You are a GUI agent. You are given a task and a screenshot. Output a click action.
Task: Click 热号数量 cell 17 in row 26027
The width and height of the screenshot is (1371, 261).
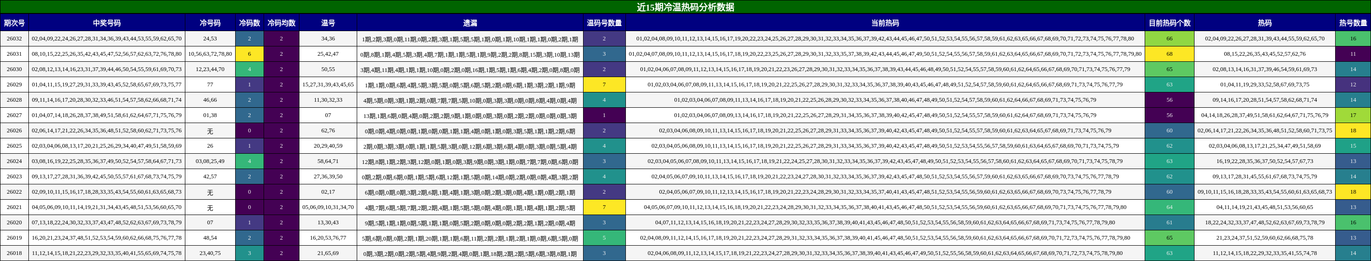(1353, 115)
